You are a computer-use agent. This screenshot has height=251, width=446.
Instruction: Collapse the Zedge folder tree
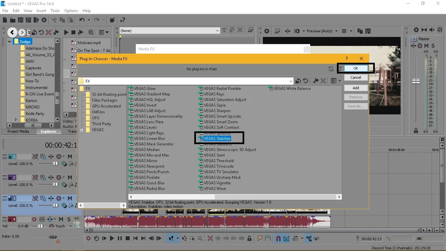[x=9, y=42]
